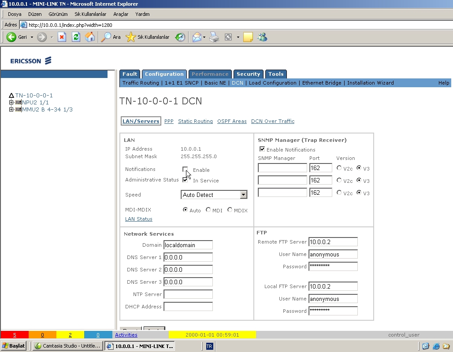Click the Internet Explorer icon in system tray

pos(436,346)
